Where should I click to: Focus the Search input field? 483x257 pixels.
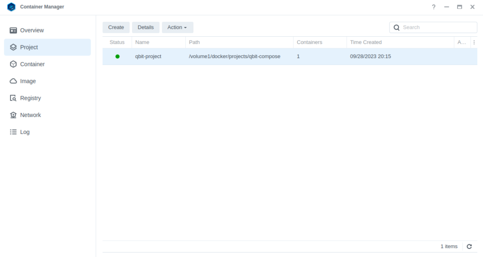433,27
